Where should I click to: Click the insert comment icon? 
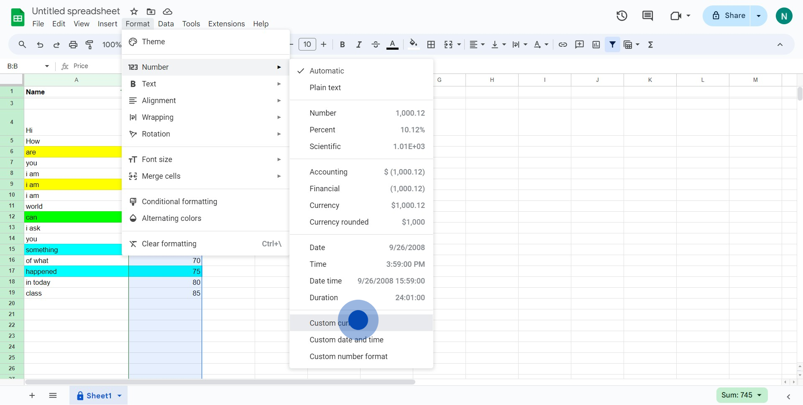(580, 44)
